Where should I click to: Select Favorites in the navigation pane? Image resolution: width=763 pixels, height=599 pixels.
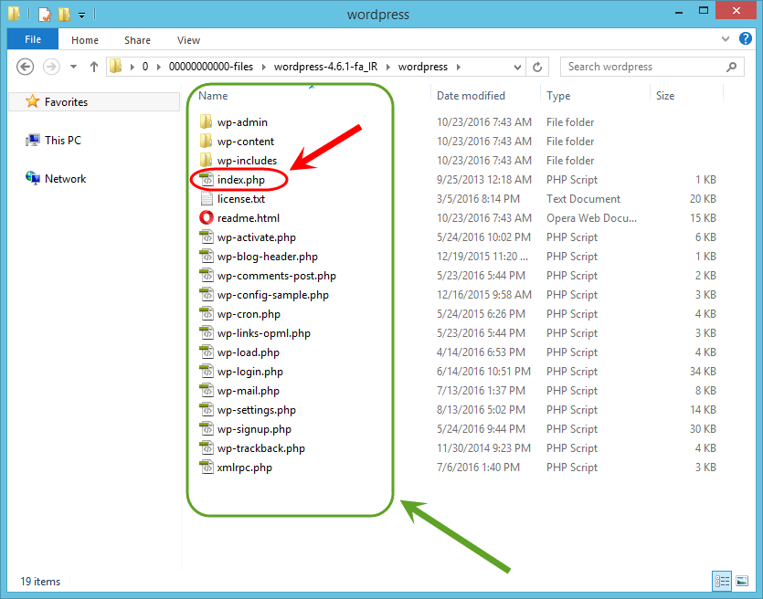point(93,101)
